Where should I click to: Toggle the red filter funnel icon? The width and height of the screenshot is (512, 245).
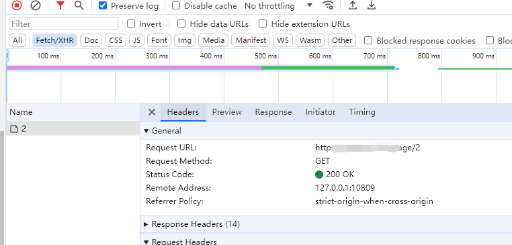60,5
